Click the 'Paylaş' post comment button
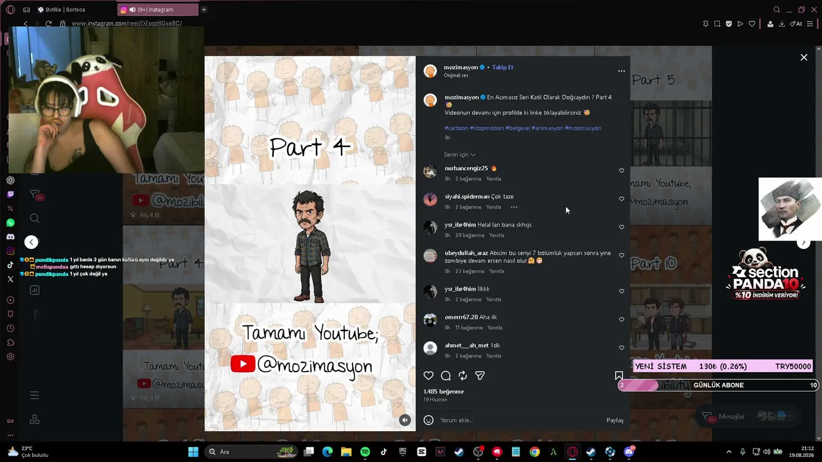Viewport: 822px width, 462px height. pyautogui.click(x=615, y=420)
